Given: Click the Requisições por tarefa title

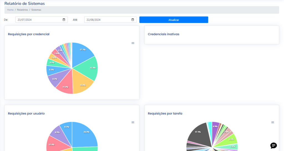Looking at the screenshot, I should 165,114.
